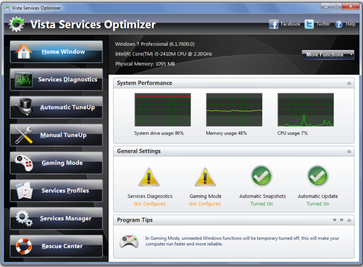363x267 pixels.
Task: Open the Twitter link text
Action: tap(323, 24)
